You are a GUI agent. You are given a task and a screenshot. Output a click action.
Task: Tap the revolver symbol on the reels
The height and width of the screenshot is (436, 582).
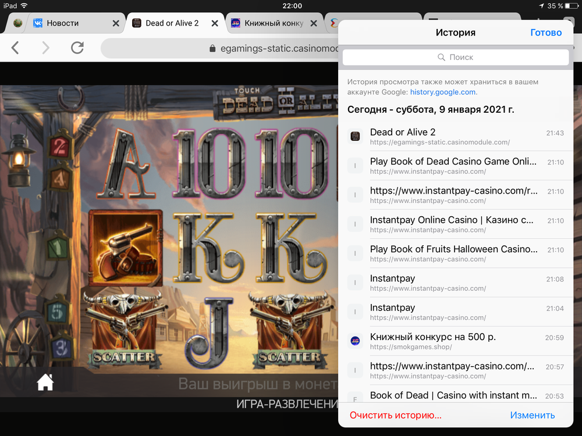point(126,248)
